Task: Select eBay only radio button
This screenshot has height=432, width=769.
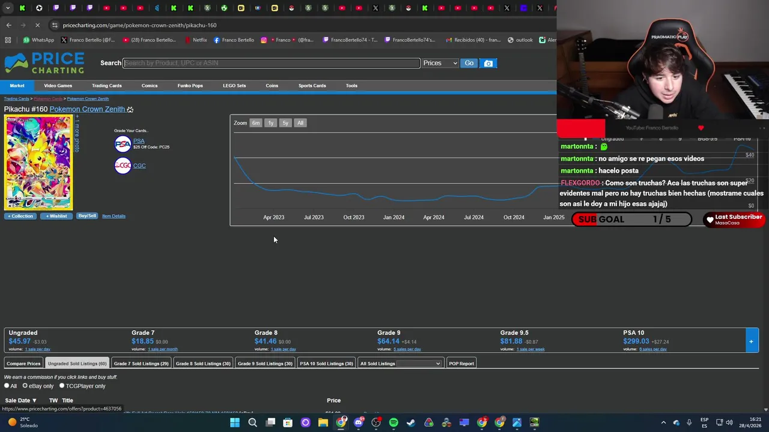Action: click(25, 386)
